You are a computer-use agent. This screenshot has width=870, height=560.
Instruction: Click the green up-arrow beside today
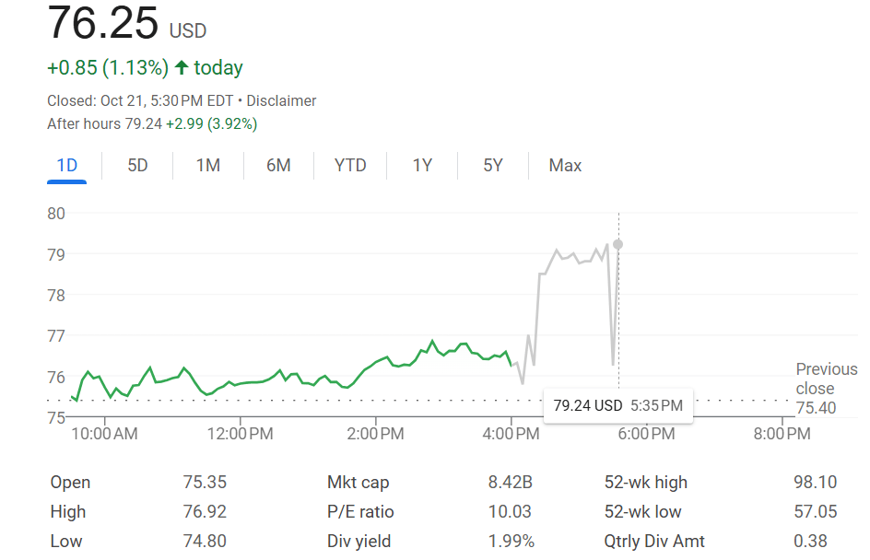coord(181,67)
